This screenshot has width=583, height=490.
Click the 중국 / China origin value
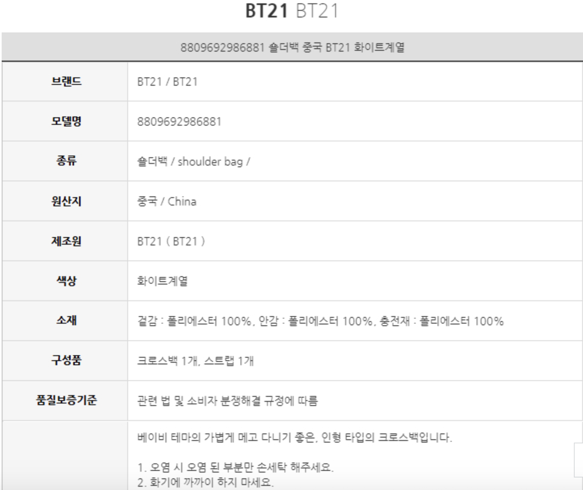pyautogui.click(x=167, y=201)
